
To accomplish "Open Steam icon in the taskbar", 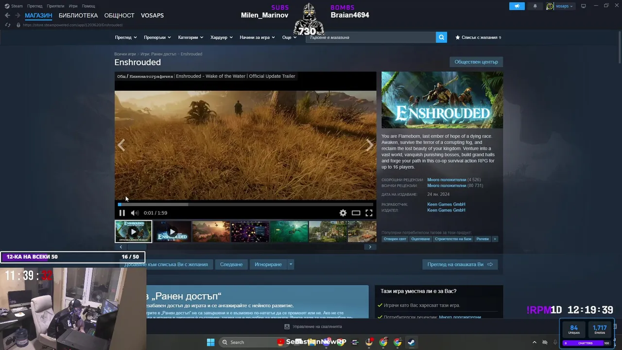I will (411, 342).
